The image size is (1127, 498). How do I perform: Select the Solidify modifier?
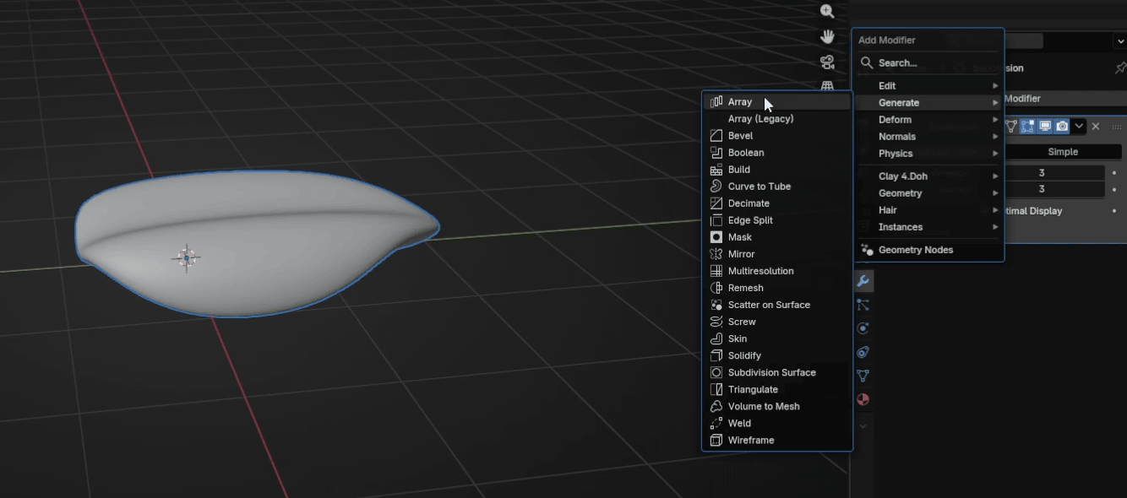[744, 355]
